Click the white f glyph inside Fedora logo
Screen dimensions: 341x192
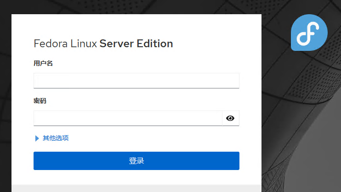(x=307, y=35)
